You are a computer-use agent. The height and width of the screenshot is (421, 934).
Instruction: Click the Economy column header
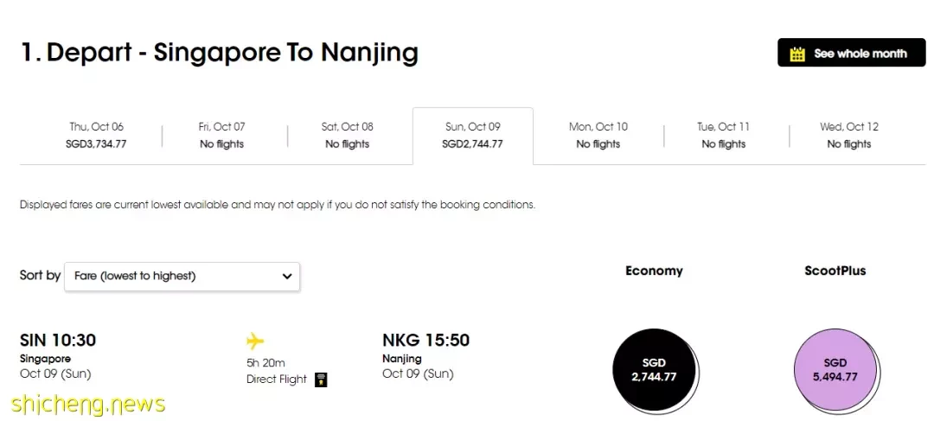(x=654, y=271)
